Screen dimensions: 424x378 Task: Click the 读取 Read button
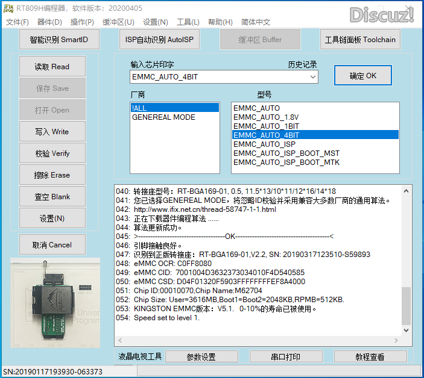pos(52,67)
